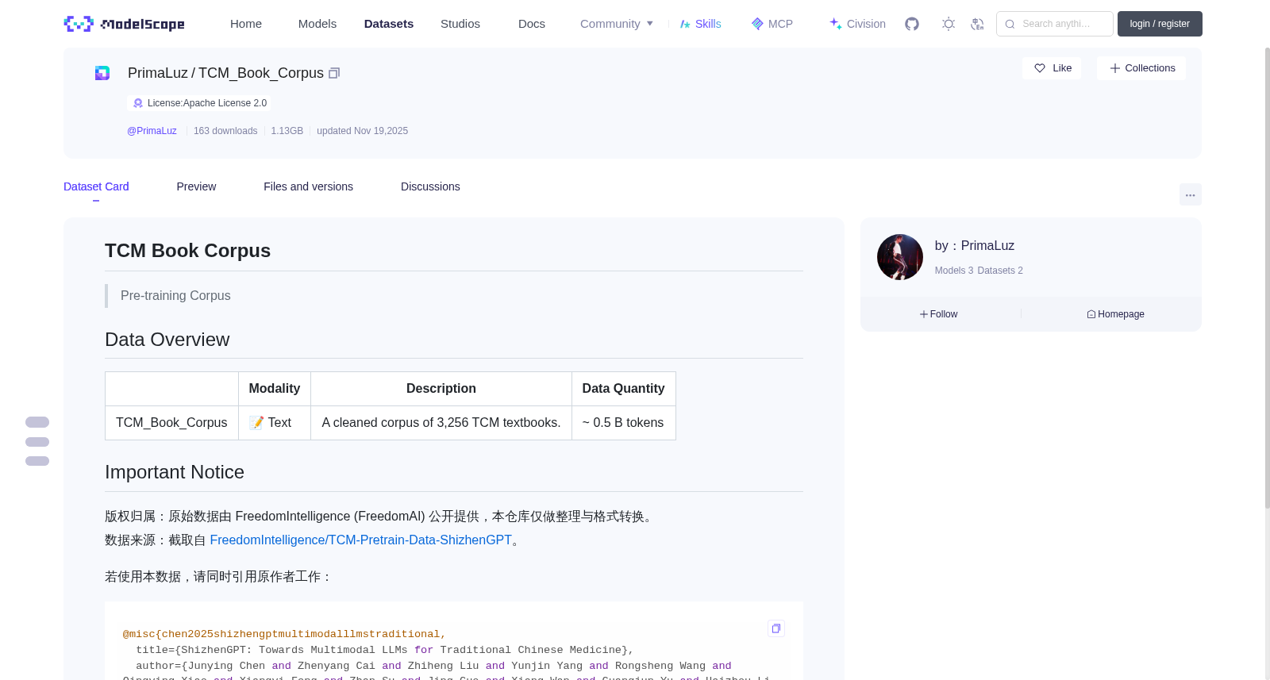Click the 'Modality' column header
This screenshot has height=680, width=1270.
[x=274, y=389]
